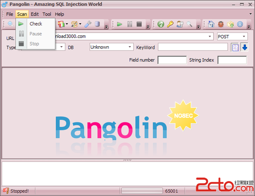
Task: Open the Help menu
Action: 59,14
